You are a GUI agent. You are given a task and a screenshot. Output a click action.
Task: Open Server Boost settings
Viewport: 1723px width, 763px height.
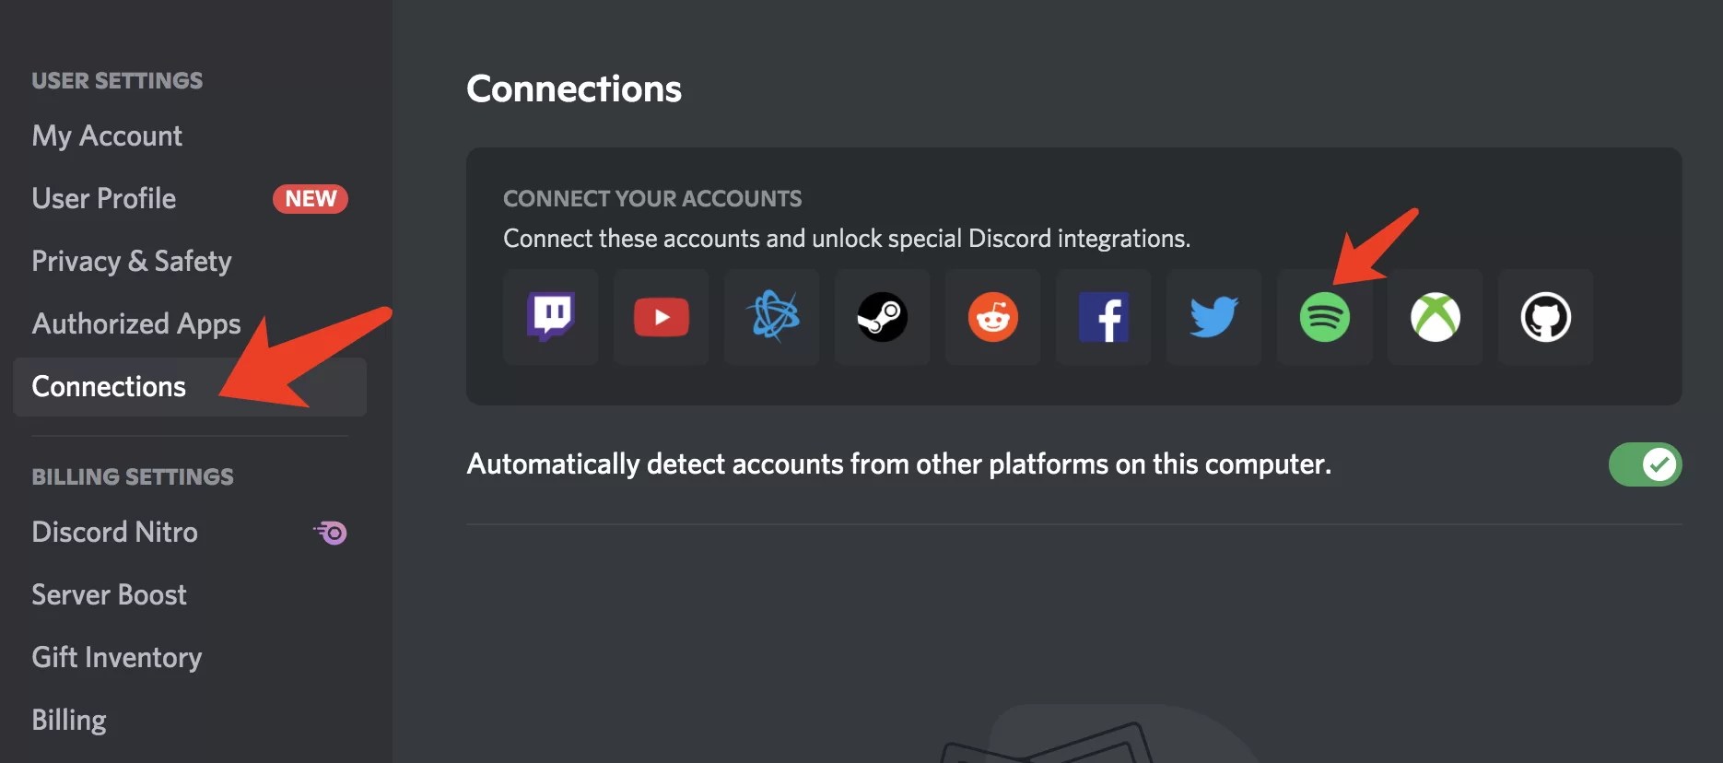point(109,594)
